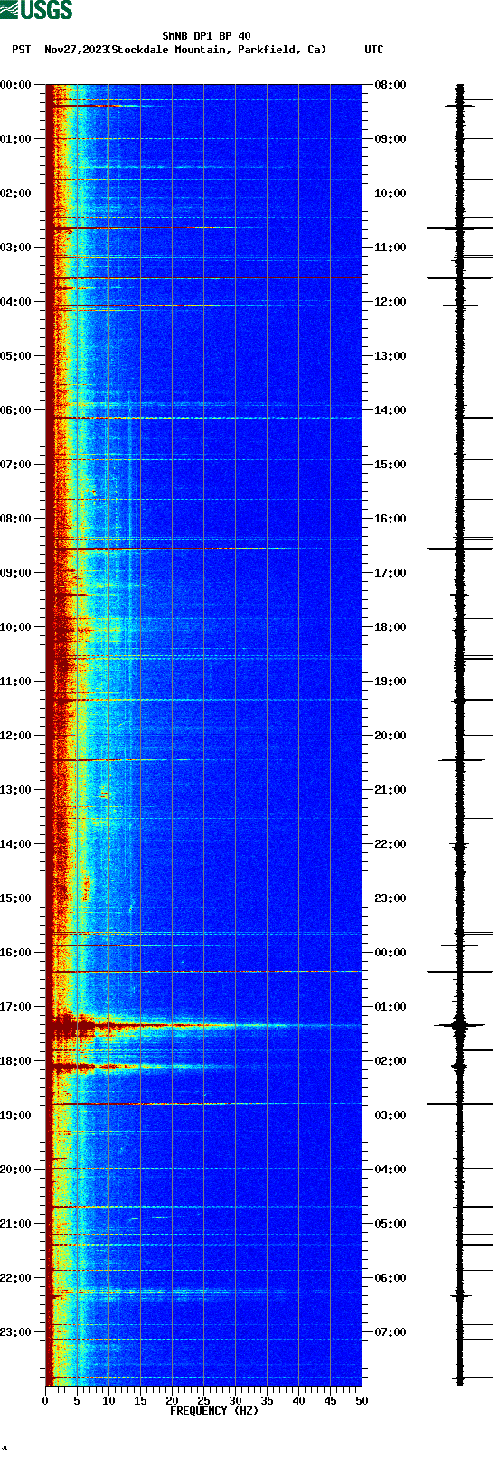Click the 08:00 UTC time label

[x=391, y=85]
